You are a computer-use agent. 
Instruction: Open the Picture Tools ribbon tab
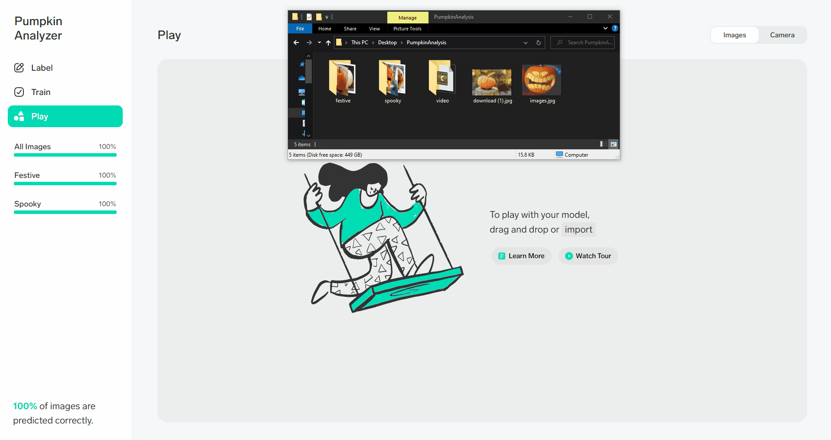[x=407, y=29]
